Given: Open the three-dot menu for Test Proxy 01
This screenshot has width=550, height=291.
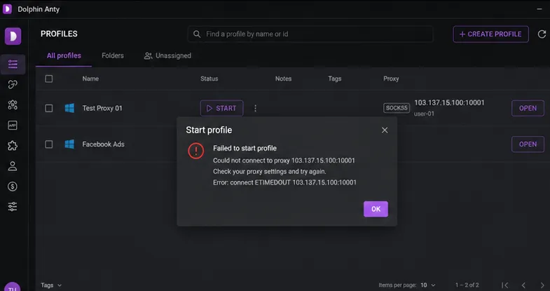Looking at the screenshot, I should [x=255, y=108].
